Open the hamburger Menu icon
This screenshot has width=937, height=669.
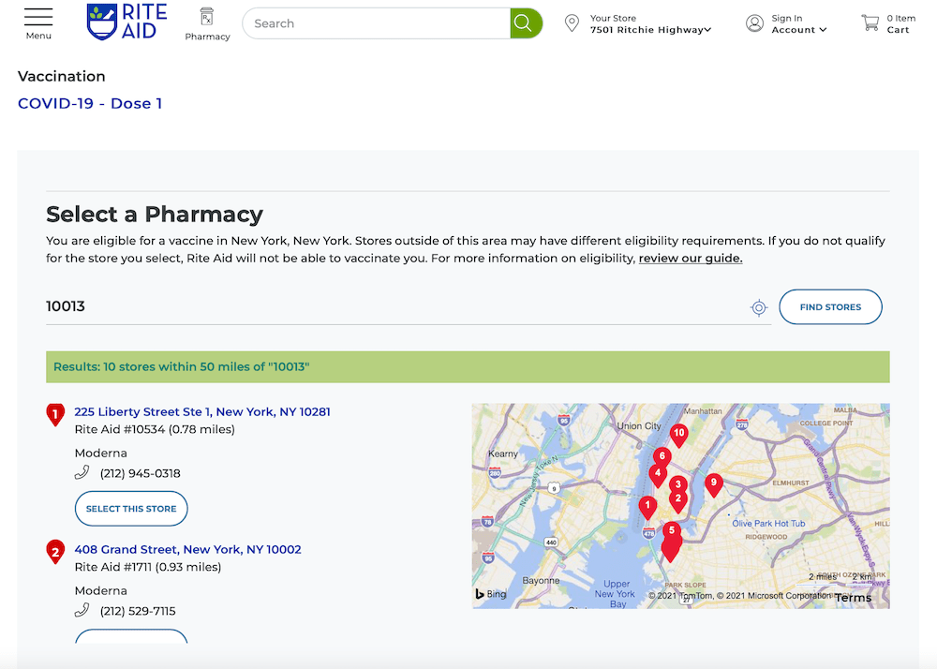(x=38, y=17)
